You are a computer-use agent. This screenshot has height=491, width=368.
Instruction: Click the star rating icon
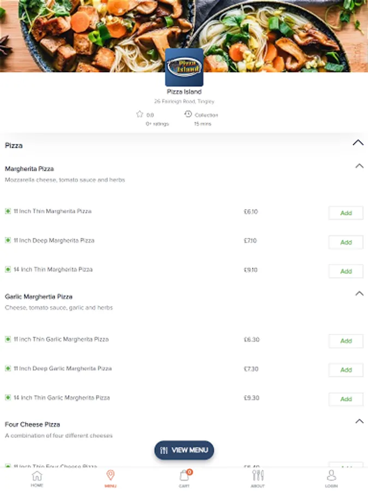[x=140, y=115]
